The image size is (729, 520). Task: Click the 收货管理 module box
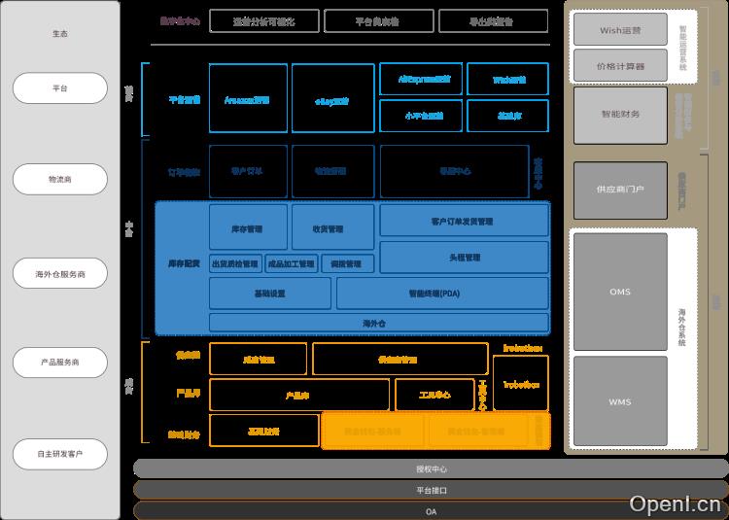[331, 229]
